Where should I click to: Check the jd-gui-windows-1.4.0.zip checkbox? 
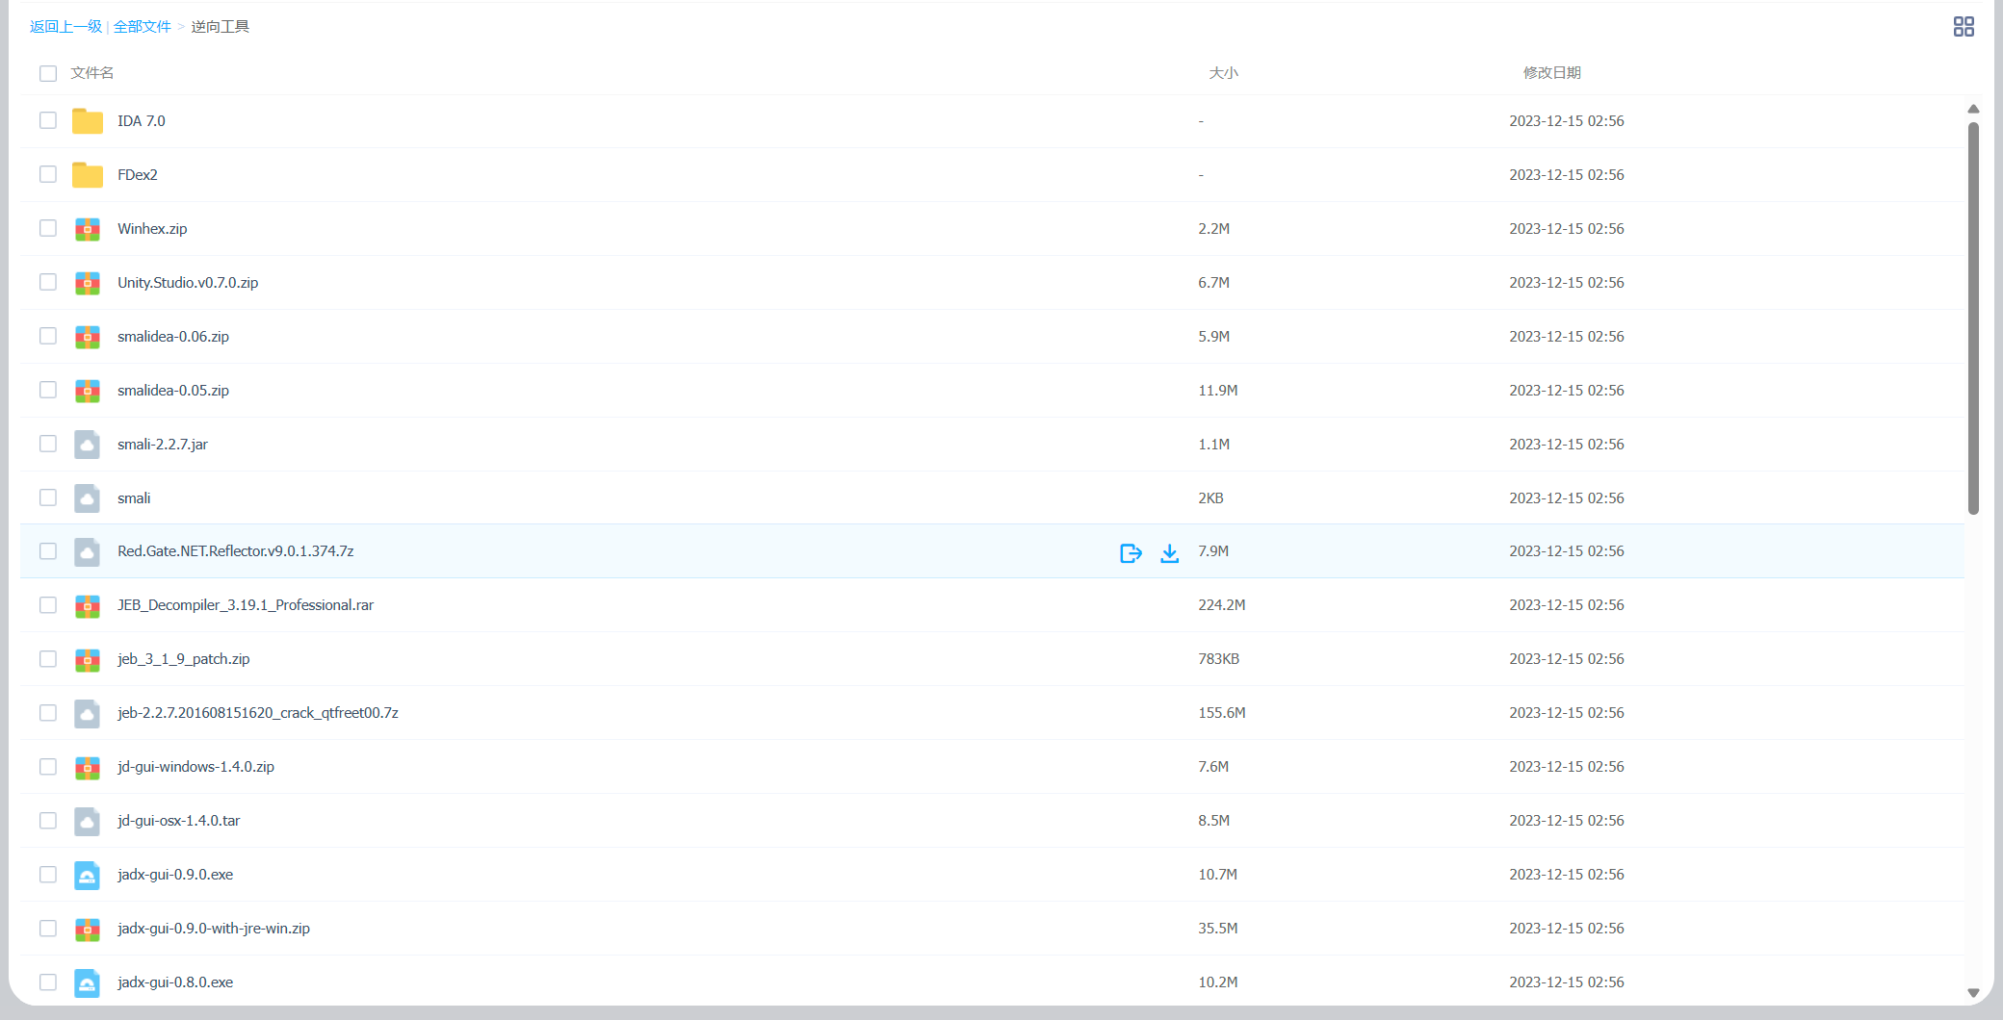(x=48, y=767)
